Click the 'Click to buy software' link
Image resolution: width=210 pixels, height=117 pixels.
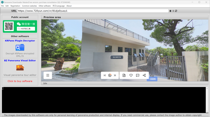click(x=20, y=81)
